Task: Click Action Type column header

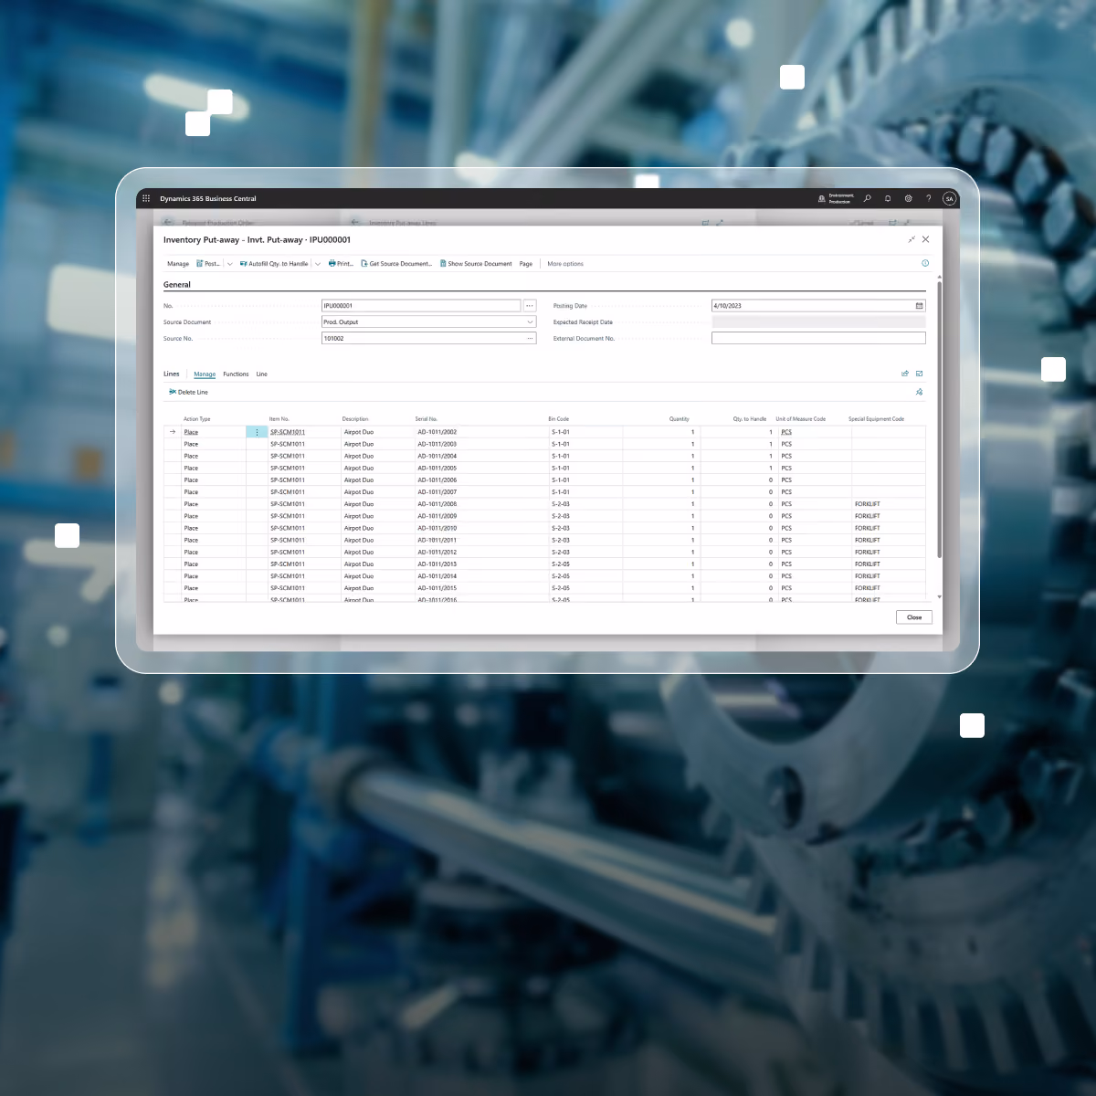Action: 197,419
